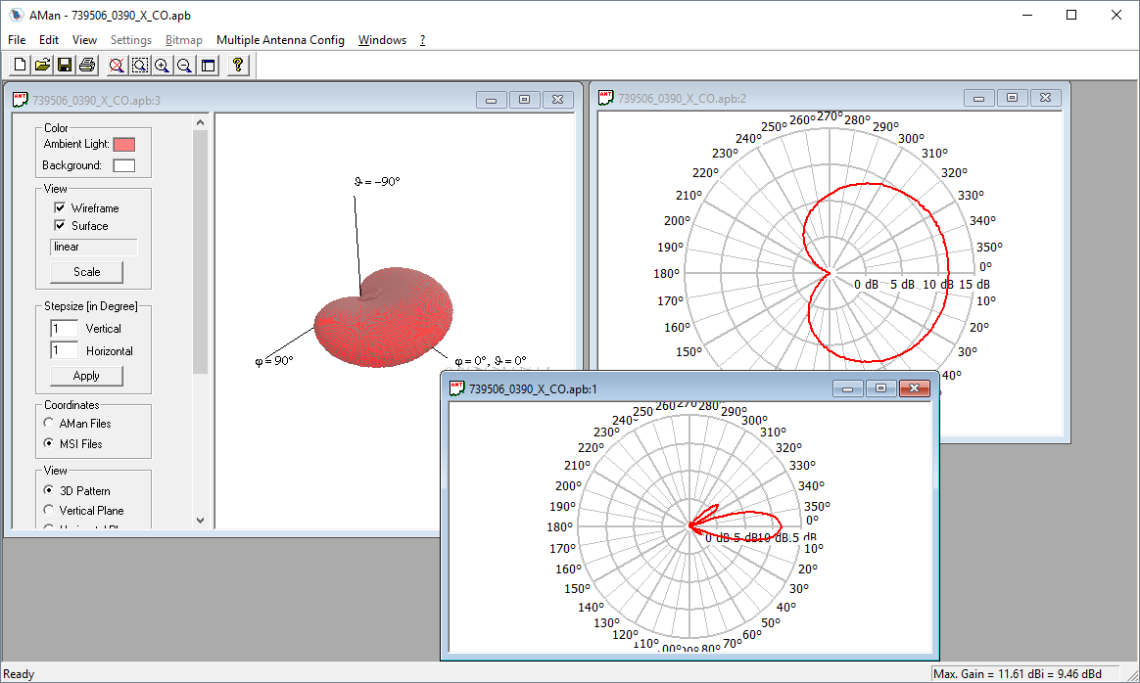Click the zoom in magnifier icon

(162, 66)
